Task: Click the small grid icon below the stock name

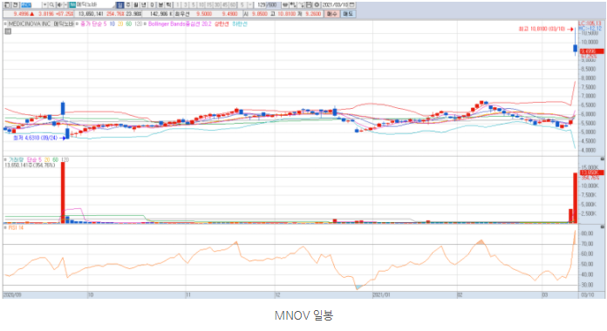Action: pyautogui.click(x=8, y=31)
